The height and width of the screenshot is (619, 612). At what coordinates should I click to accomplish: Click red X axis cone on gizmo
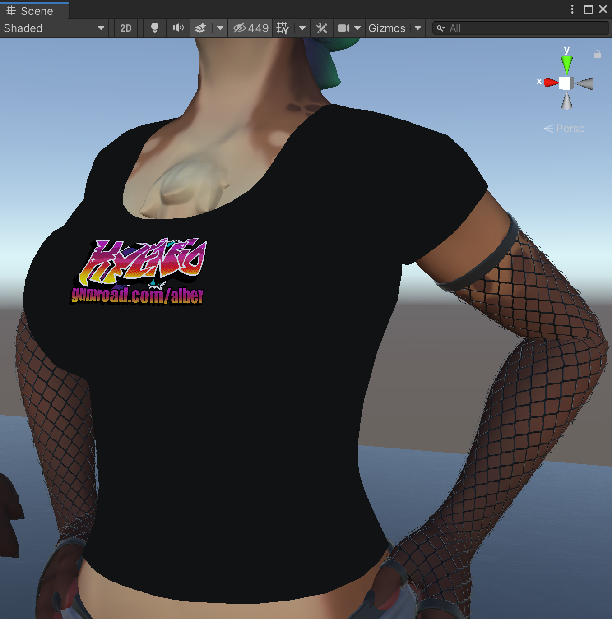point(551,82)
